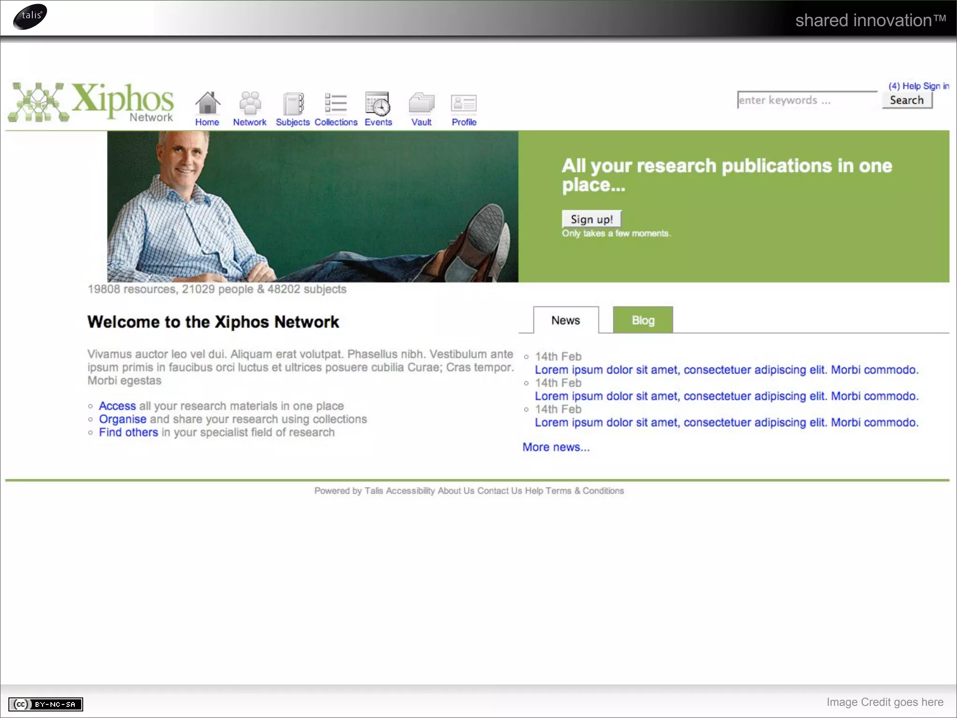Open the Collections list icon
This screenshot has width=957, height=718.
pyautogui.click(x=336, y=103)
